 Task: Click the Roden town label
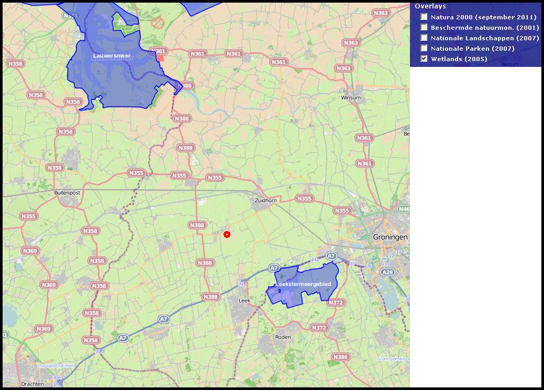coord(283,337)
